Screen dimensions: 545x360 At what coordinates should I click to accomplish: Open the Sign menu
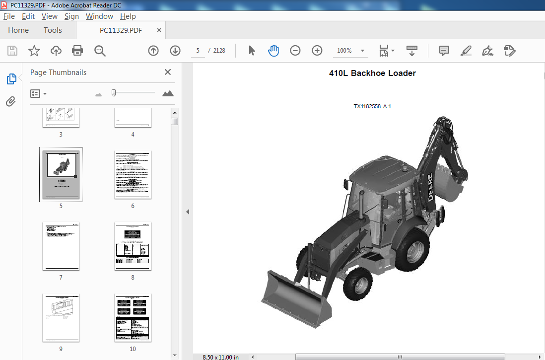[x=71, y=16]
